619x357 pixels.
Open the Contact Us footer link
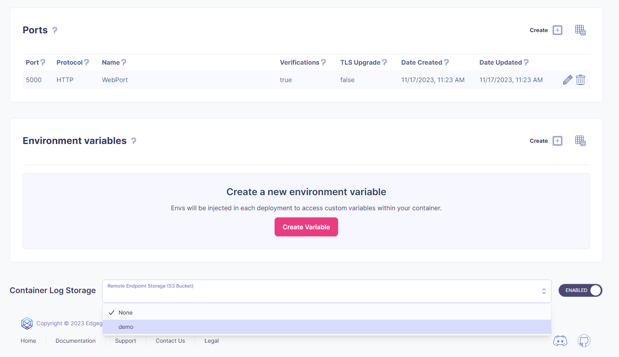(170, 341)
